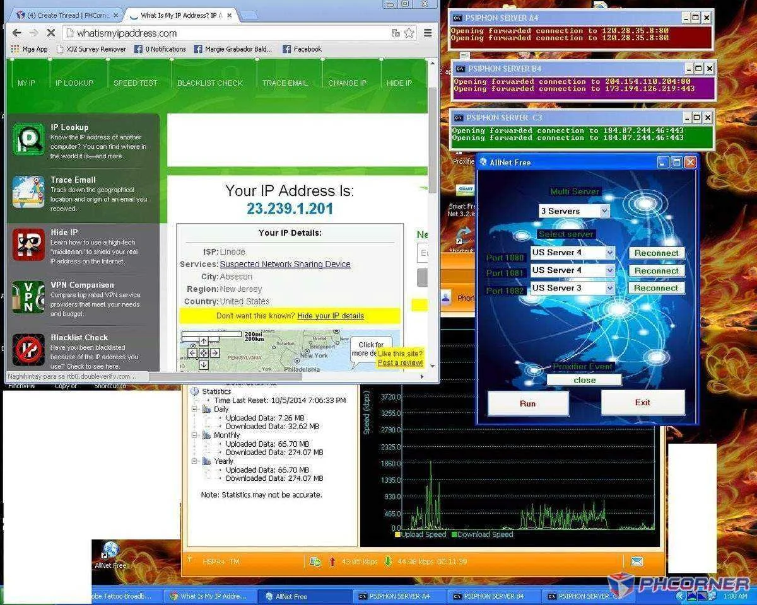The width and height of the screenshot is (757, 605).
Task: Click the red upload arrow icon
Action: (332, 561)
